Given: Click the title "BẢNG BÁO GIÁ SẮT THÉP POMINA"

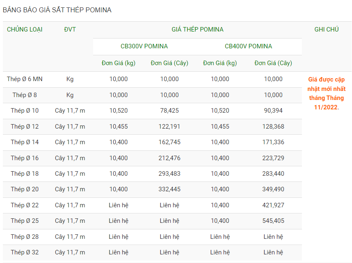Looking at the screenshot, I should [57, 10].
